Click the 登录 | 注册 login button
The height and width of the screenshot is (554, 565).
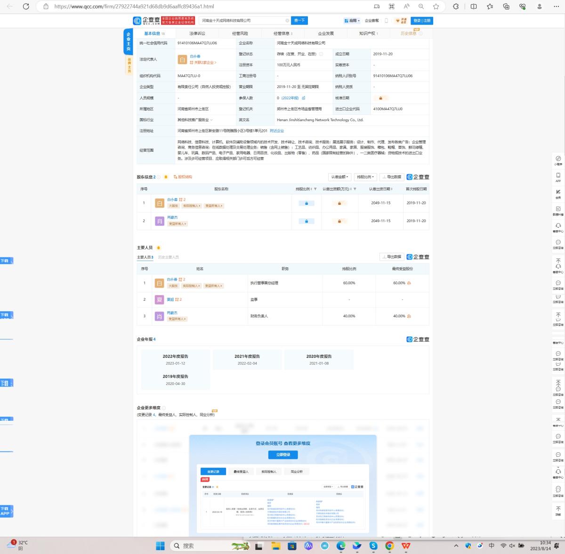pyautogui.click(x=422, y=21)
